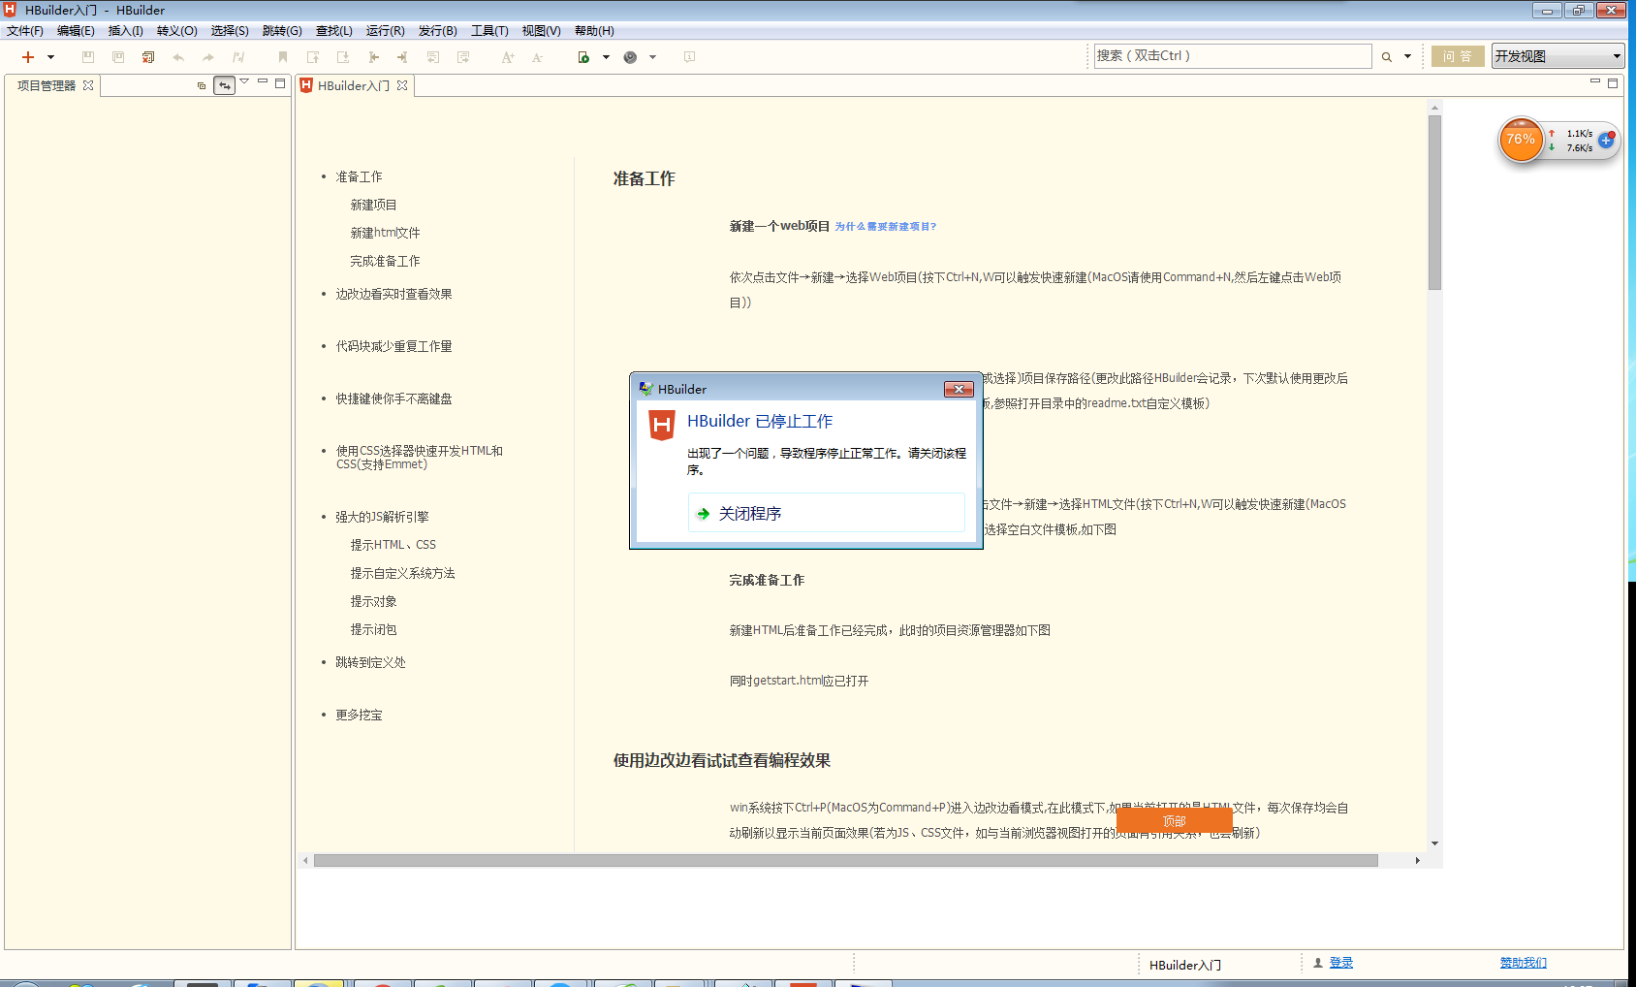Click 快捷键使你手不离键盘 in contents list
Viewport: 1636px width, 987px height.
[x=393, y=398]
